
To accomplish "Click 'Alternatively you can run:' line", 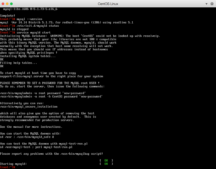I will (22, 103).
